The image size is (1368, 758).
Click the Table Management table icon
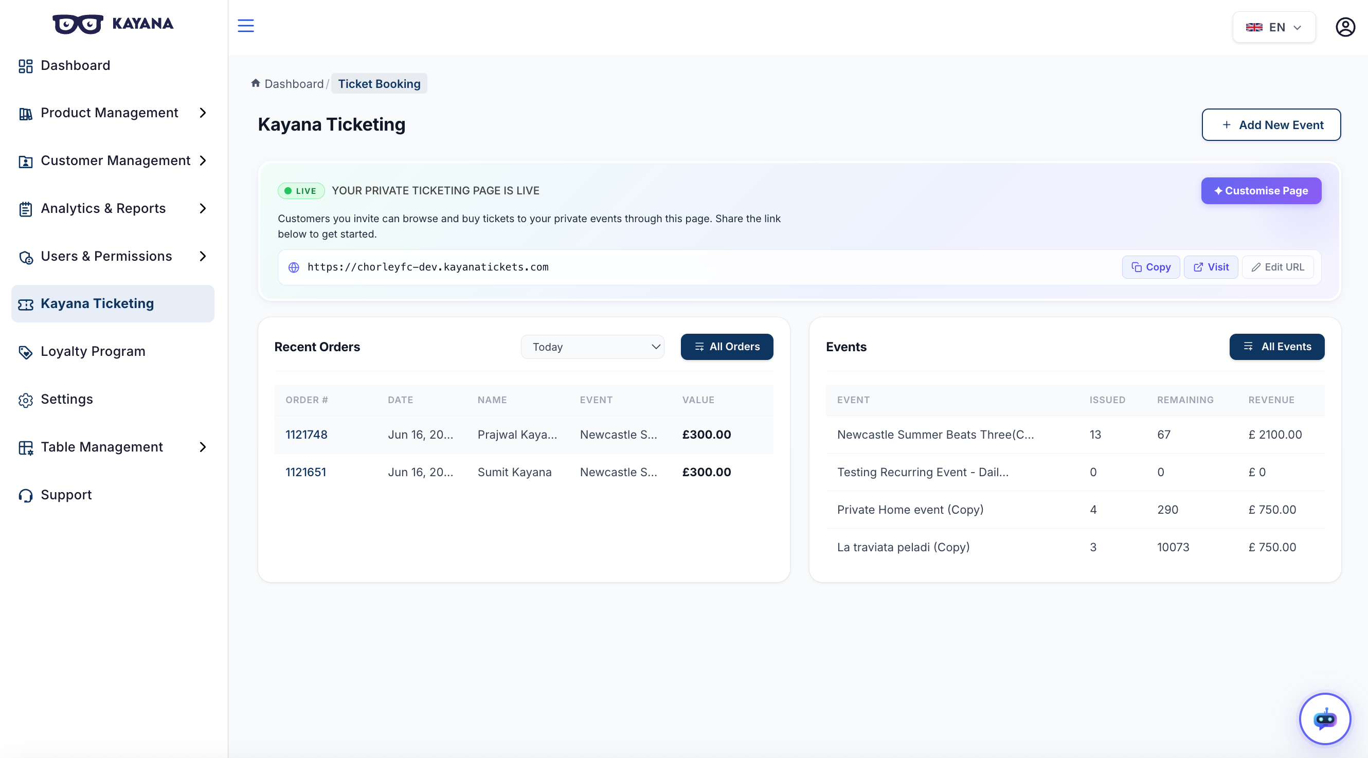coord(26,448)
